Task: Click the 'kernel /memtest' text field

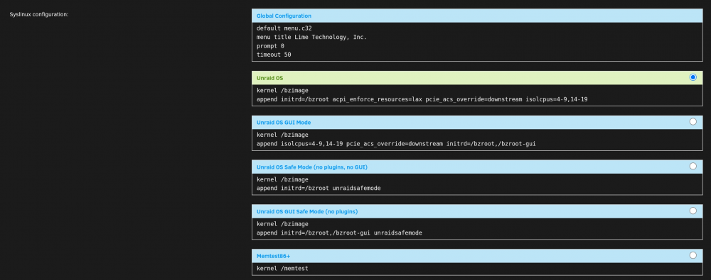Action: point(477,268)
